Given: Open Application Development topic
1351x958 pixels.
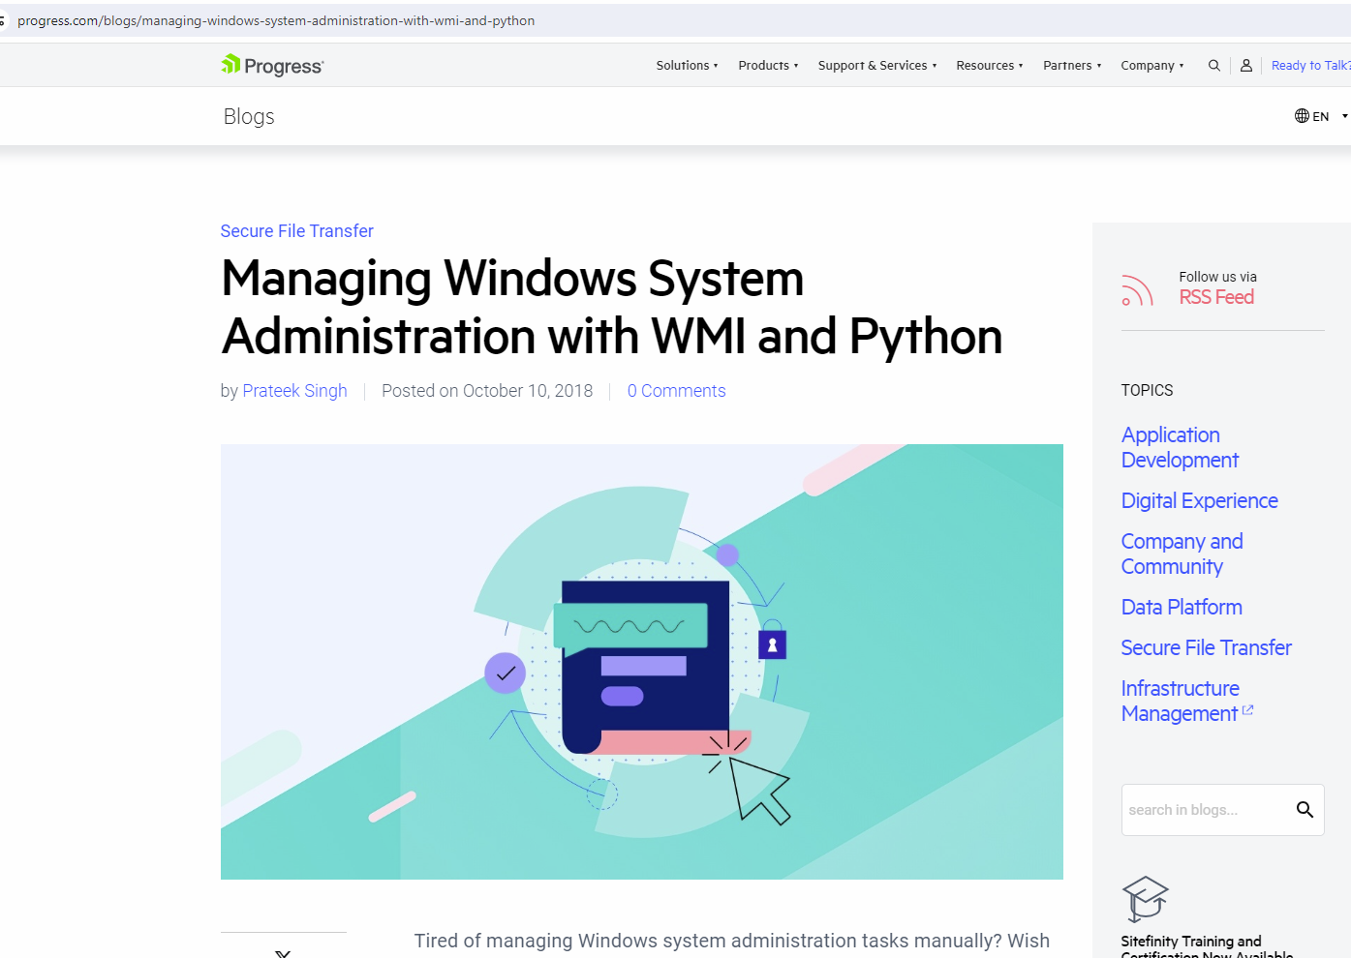Looking at the screenshot, I should click(1180, 447).
